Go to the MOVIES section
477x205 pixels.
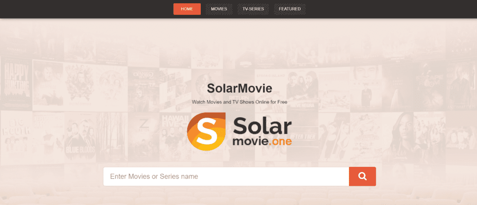(x=219, y=9)
